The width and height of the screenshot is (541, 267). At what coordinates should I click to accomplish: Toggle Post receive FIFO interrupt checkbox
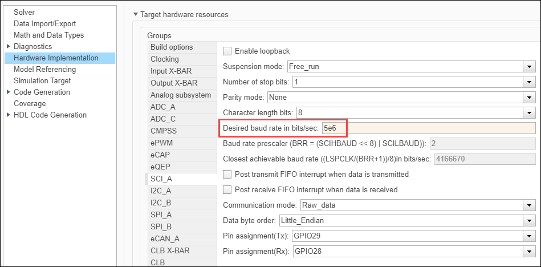point(227,189)
